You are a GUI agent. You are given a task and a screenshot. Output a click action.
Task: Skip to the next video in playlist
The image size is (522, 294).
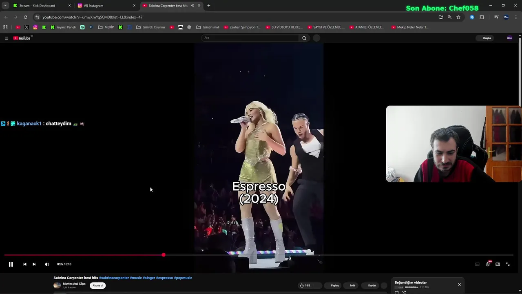(x=34, y=264)
